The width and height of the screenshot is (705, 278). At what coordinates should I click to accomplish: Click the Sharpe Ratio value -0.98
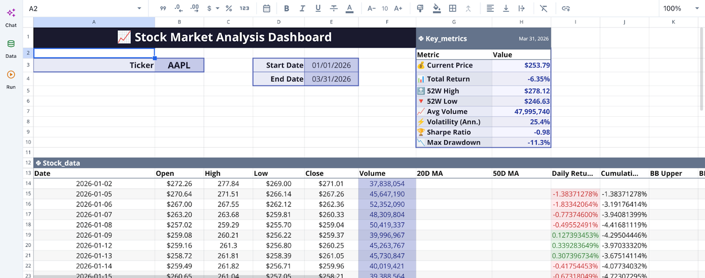tap(521, 132)
